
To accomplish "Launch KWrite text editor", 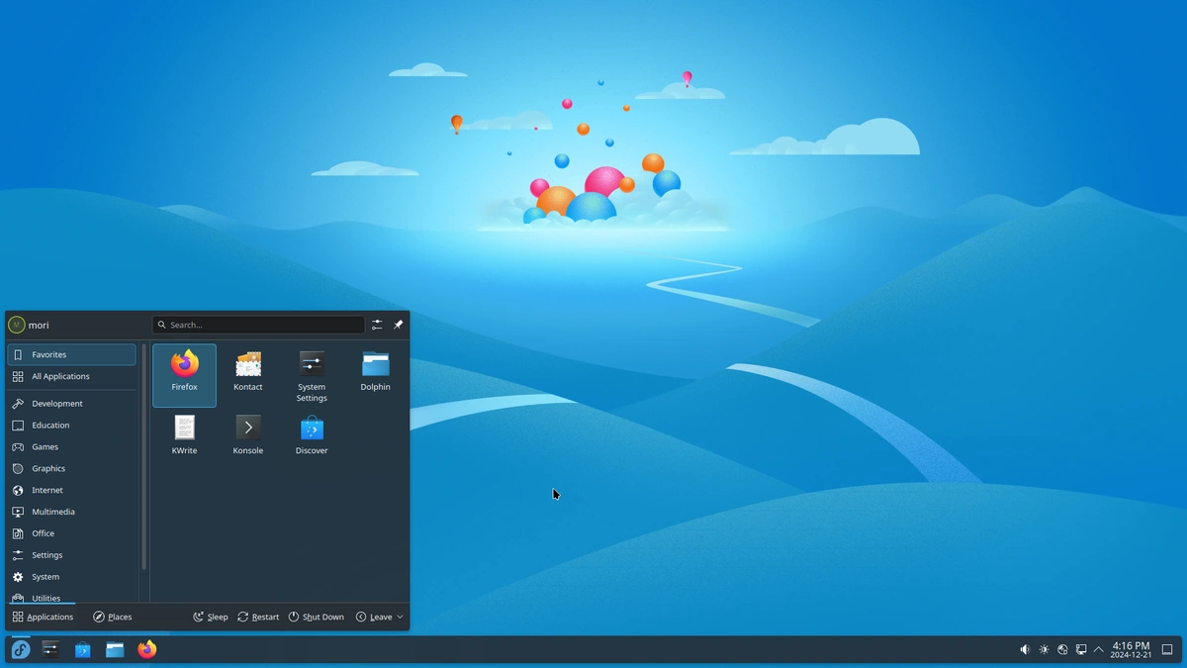I will point(184,435).
